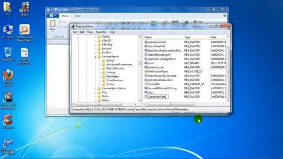The width and height of the screenshot is (283, 159).
Task: Expand the lltdsvc tree node
Action: [96, 100]
